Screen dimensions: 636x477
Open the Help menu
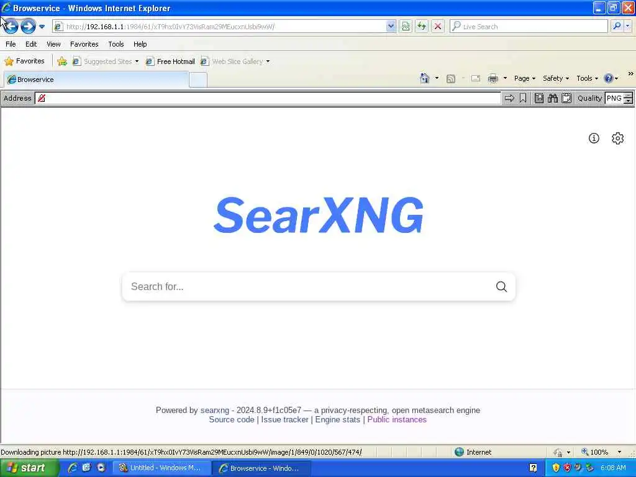140,44
